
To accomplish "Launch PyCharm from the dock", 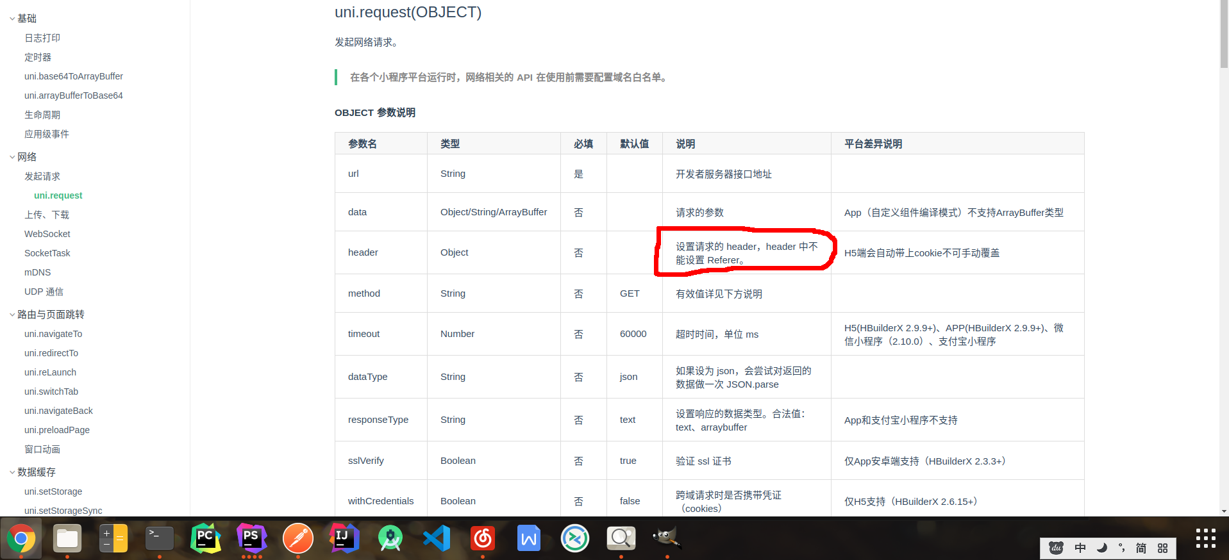I will pos(206,538).
